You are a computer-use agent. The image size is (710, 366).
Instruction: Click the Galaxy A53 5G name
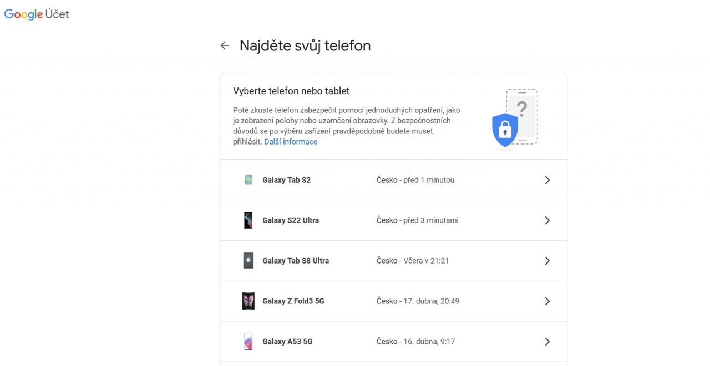point(287,342)
